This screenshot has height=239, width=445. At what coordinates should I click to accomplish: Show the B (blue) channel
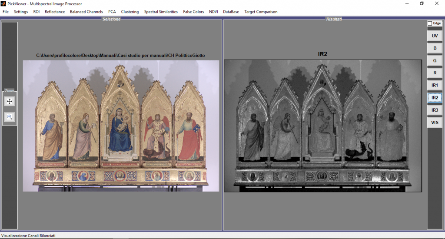point(435,48)
